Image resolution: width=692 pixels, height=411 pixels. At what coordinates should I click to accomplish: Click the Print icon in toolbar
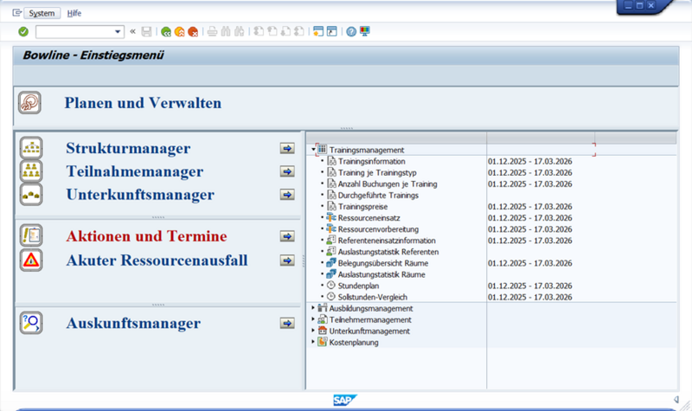click(x=212, y=31)
